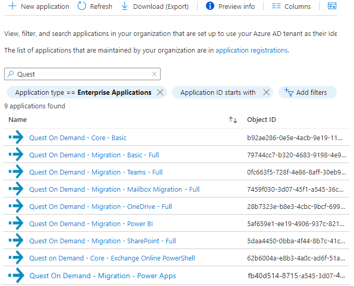This screenshot has width=354, height=286.
Task: Sort the list by Name column arrows
Action: (233, 120)
